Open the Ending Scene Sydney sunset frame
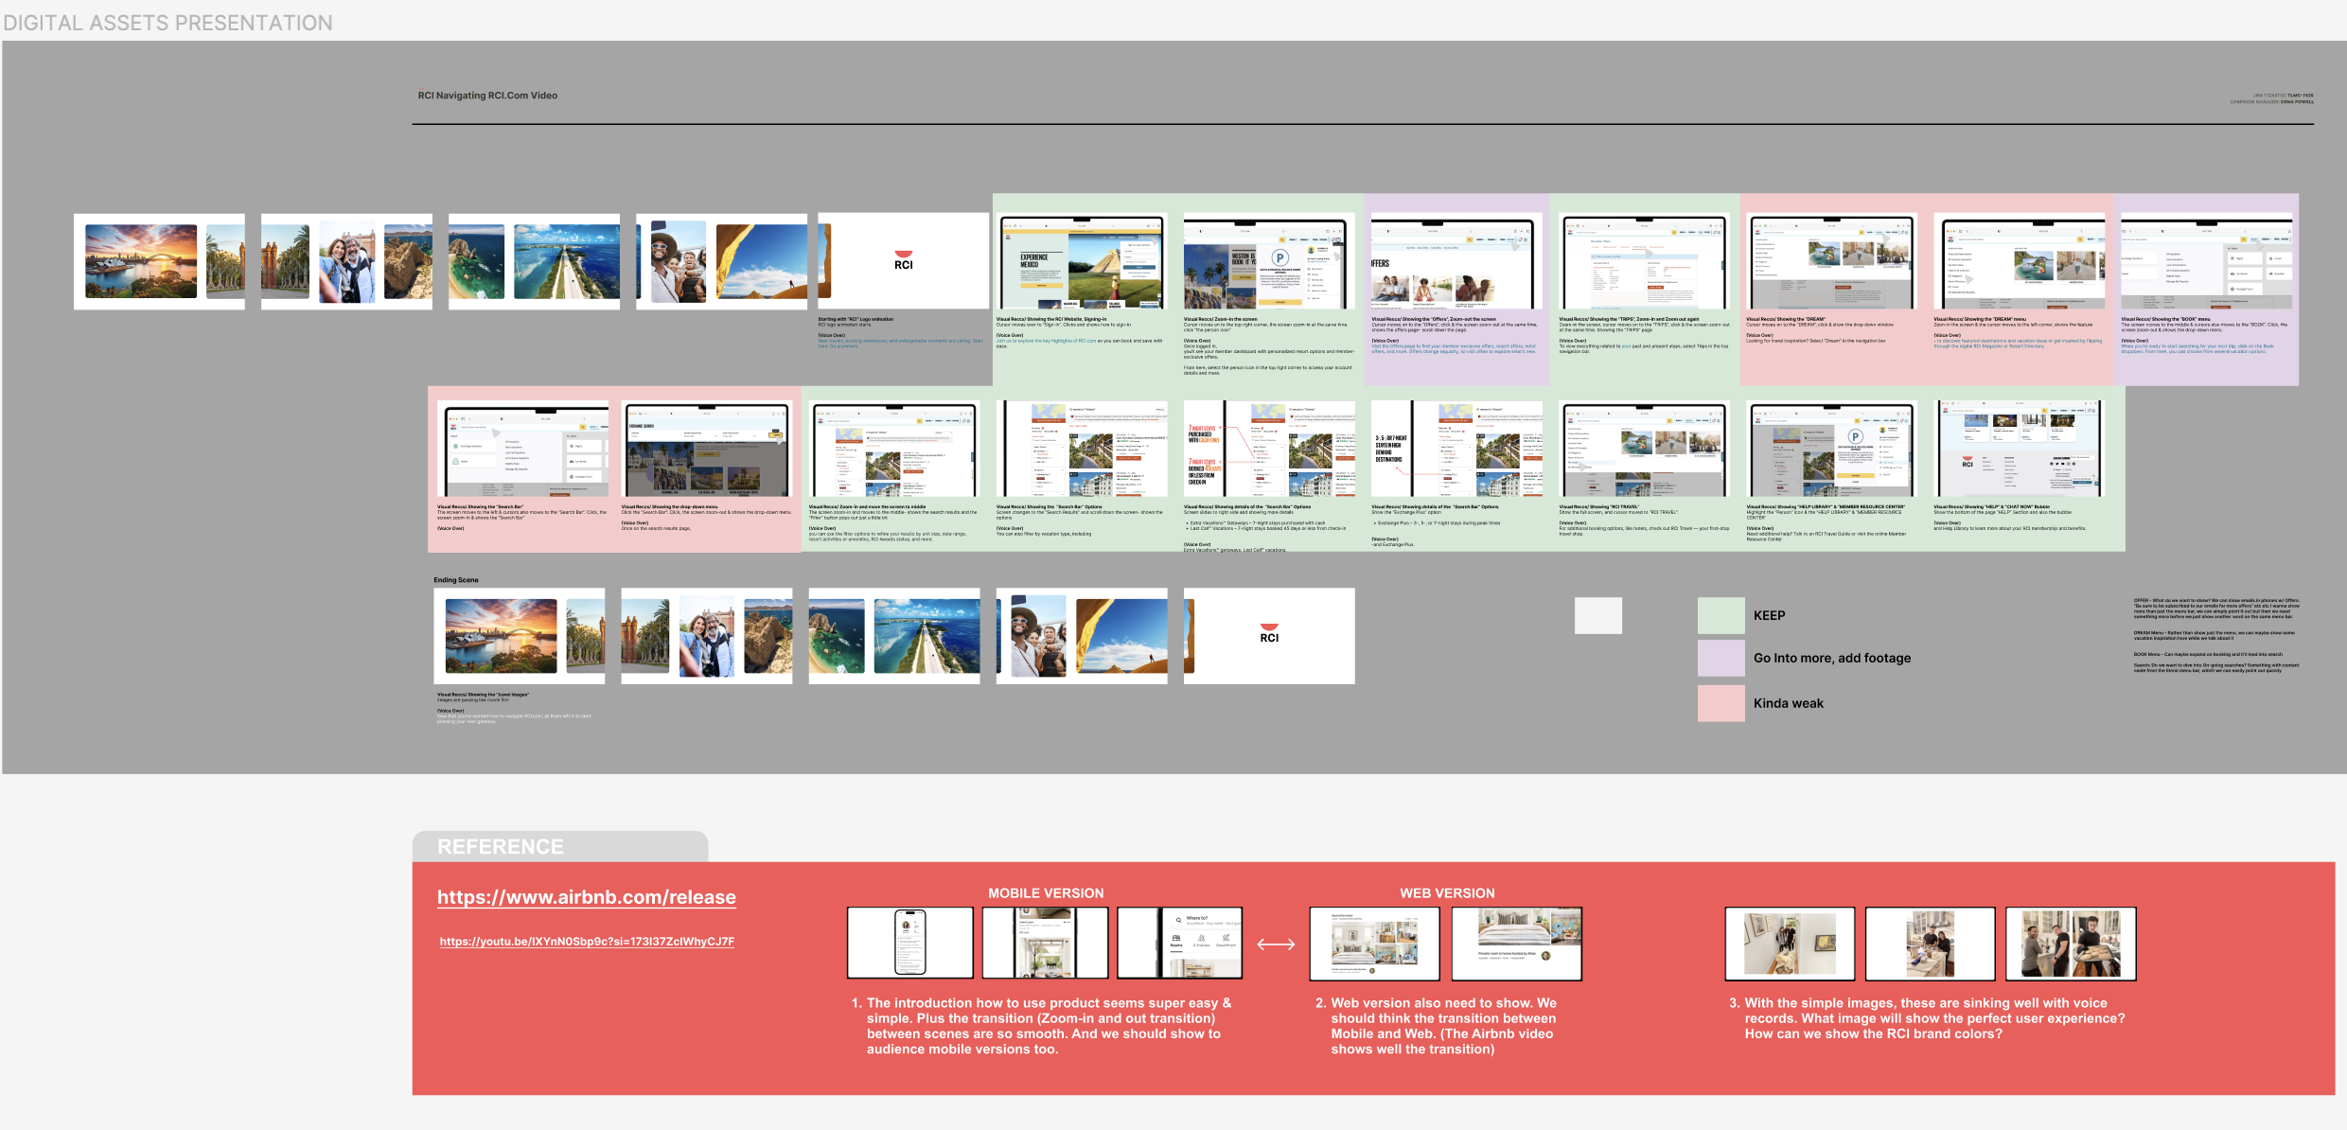 pos(520,636)
